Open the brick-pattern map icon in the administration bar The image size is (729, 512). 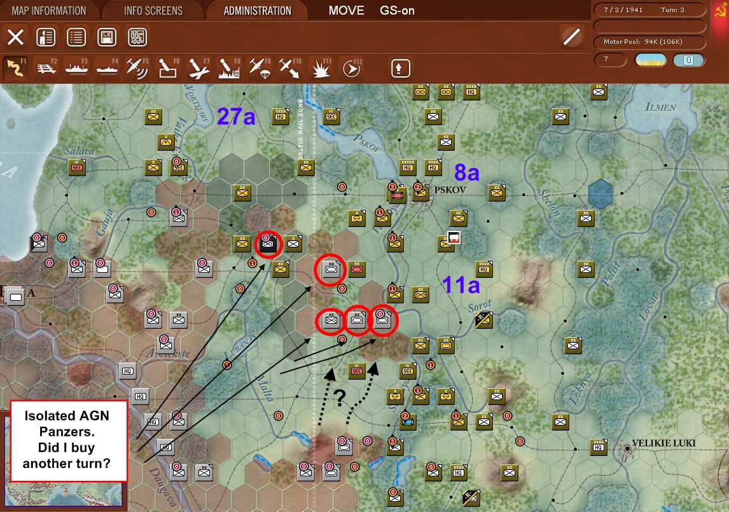pos(137,37)
